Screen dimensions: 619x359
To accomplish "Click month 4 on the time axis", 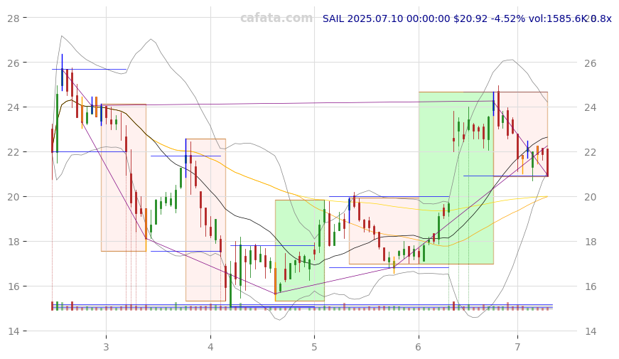I will (x=210, y=347).
